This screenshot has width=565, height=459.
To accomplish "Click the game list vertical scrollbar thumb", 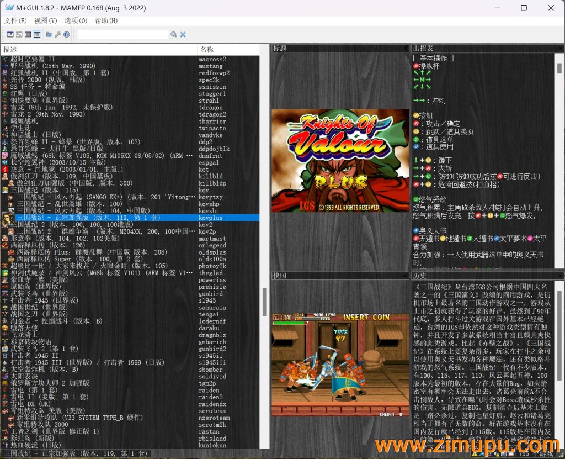I will click(x=265, y=302).
